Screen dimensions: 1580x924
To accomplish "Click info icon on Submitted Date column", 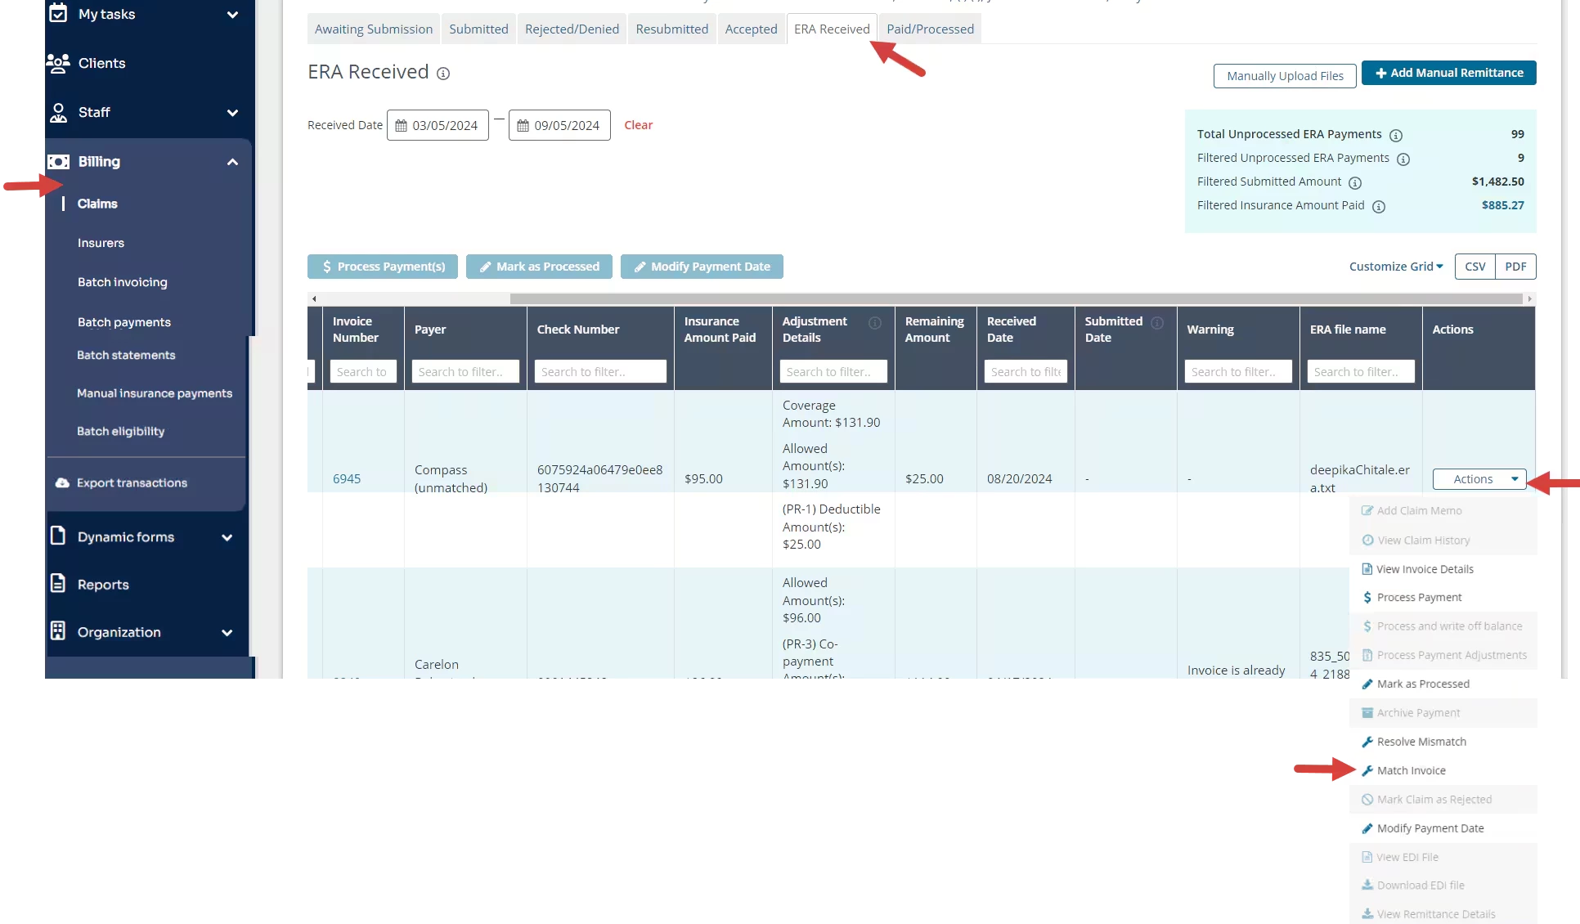I will (1157, 322).
